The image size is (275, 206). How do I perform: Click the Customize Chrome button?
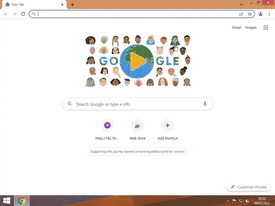[x=248, y=187]
